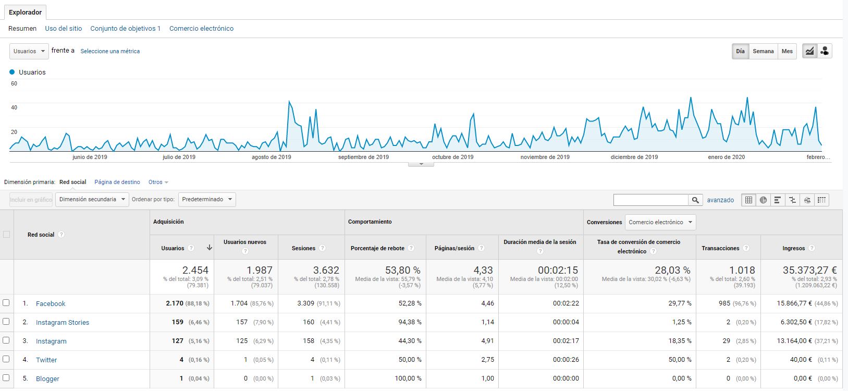Set chart granularity to Día
The width and height of the screenshot is (848, 391).
coord(740,51)
